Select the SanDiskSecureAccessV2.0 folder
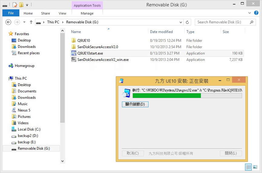262x173 pixels. tap(98, 47)
